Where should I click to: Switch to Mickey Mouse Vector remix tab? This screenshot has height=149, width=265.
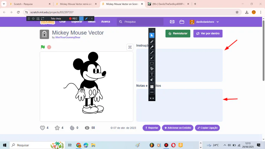pos(76,4)
